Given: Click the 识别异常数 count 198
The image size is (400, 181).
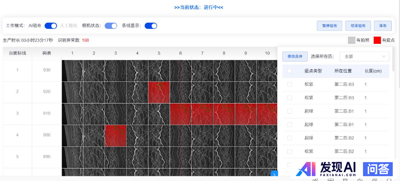Looking at the screenshot, I should (x=85, y=40).
